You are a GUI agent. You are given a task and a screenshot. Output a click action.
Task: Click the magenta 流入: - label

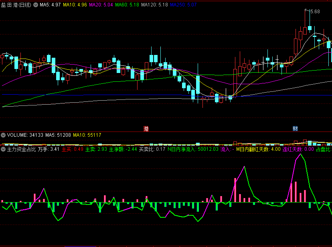coord(227,149)
